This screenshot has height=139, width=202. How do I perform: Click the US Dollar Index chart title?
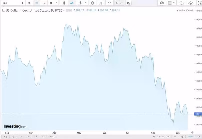tap(34, 10)
